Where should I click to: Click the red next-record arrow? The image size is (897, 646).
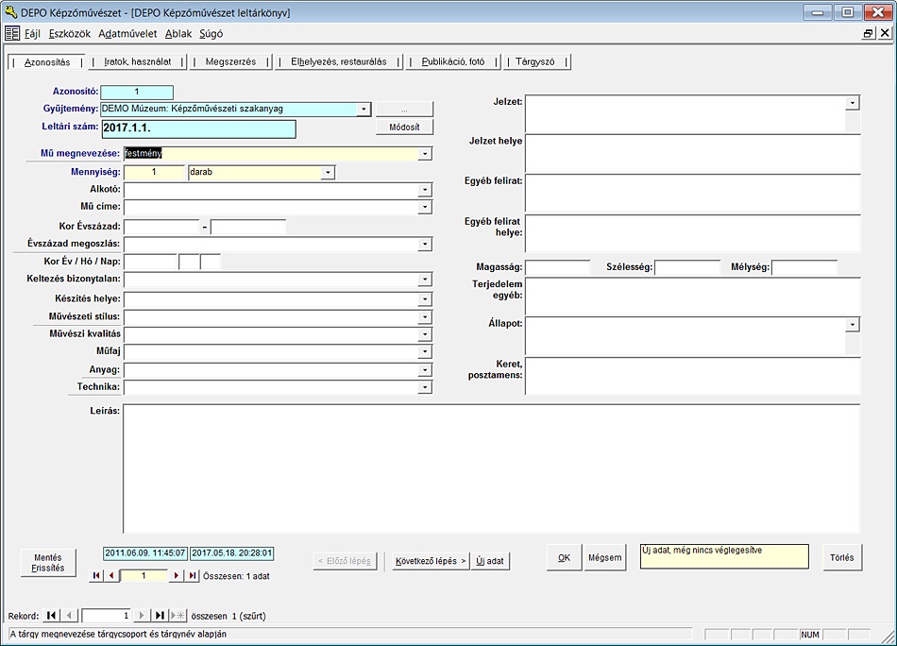pyautogui.click(x=177, y=575)
